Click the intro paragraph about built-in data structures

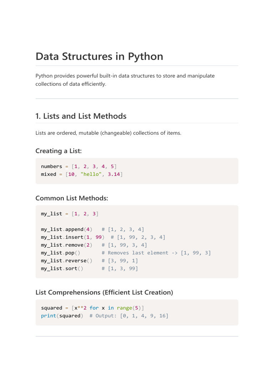(x=125, y=80)
